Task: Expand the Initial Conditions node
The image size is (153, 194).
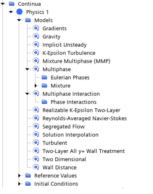Action: pyautogui.click(x=19, y=184)
